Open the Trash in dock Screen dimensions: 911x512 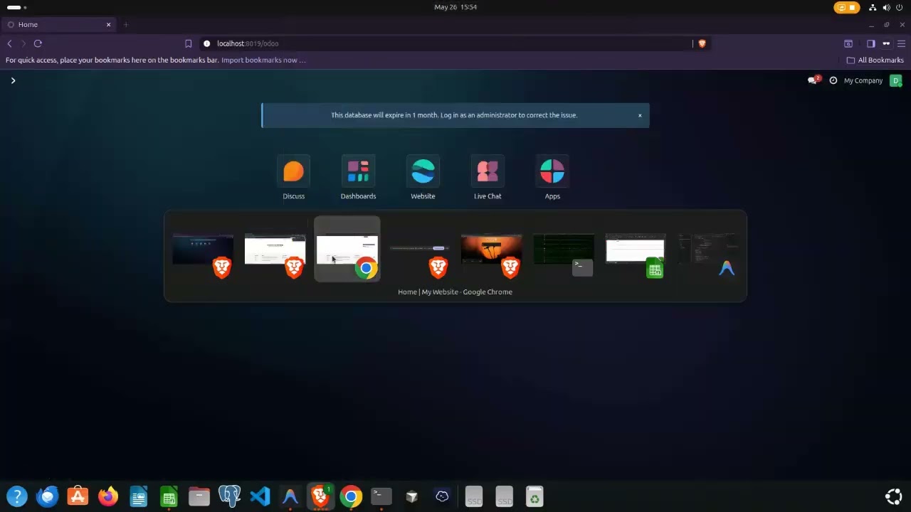pos(535,496)
